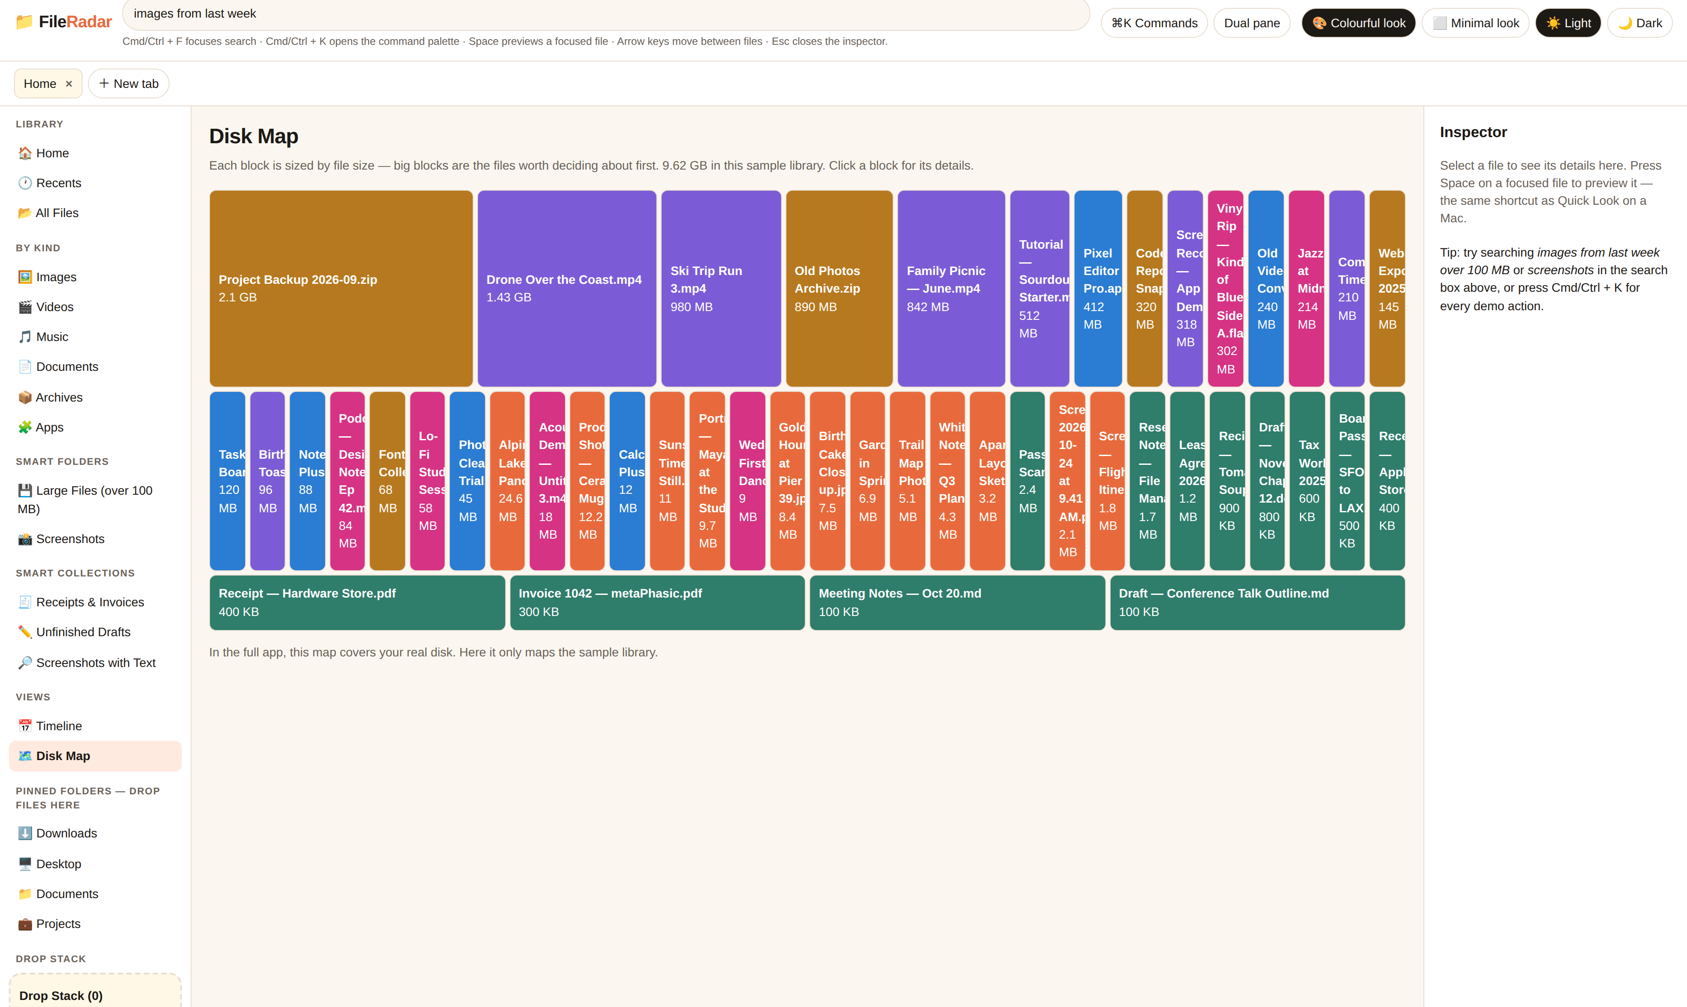Toggle Dual pane mode
Screen dimensions: 1687x1007
click(x=1252, y=23)
